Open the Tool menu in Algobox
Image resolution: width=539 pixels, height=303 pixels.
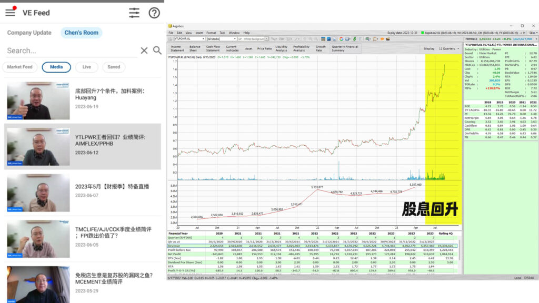(223, 33)
